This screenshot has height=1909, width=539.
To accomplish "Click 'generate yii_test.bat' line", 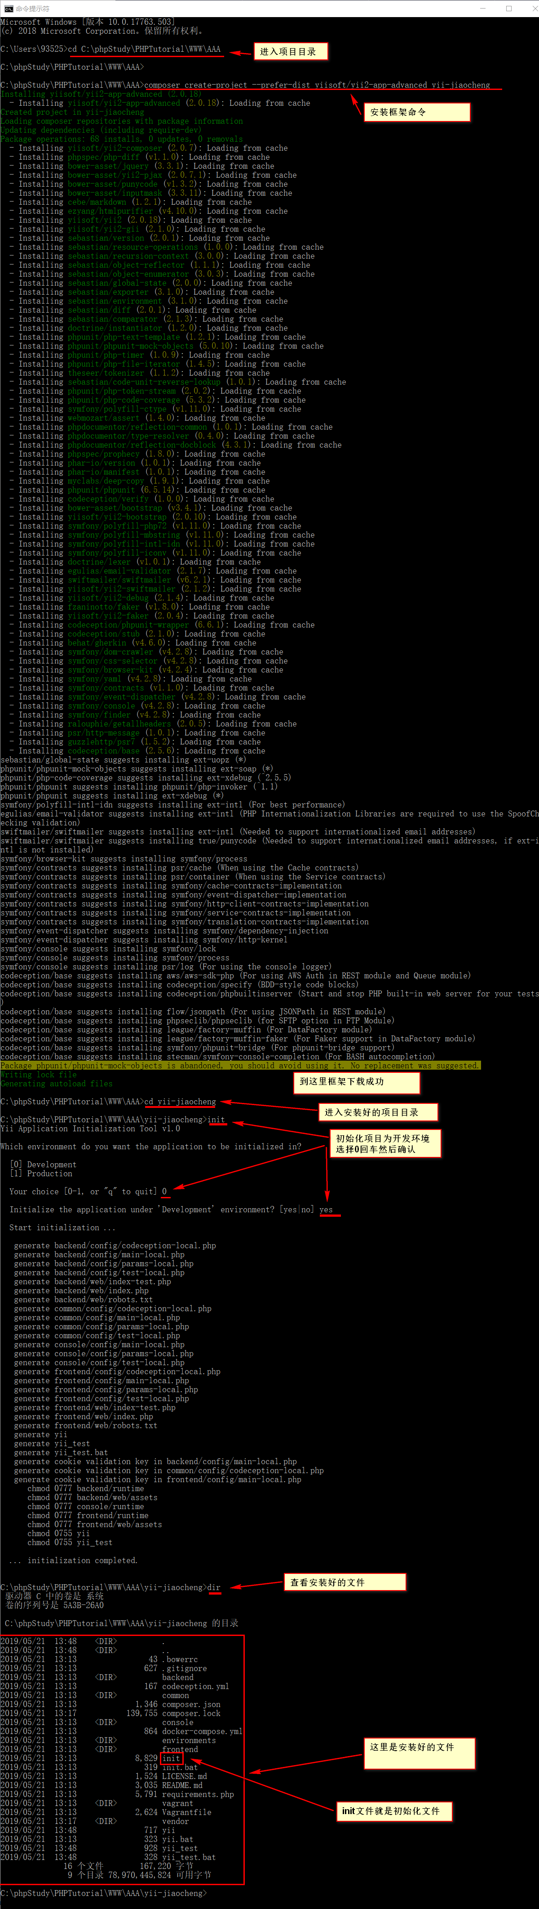I will (61, 1452).
